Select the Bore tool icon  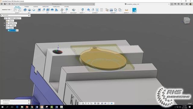tap(66, 10)
